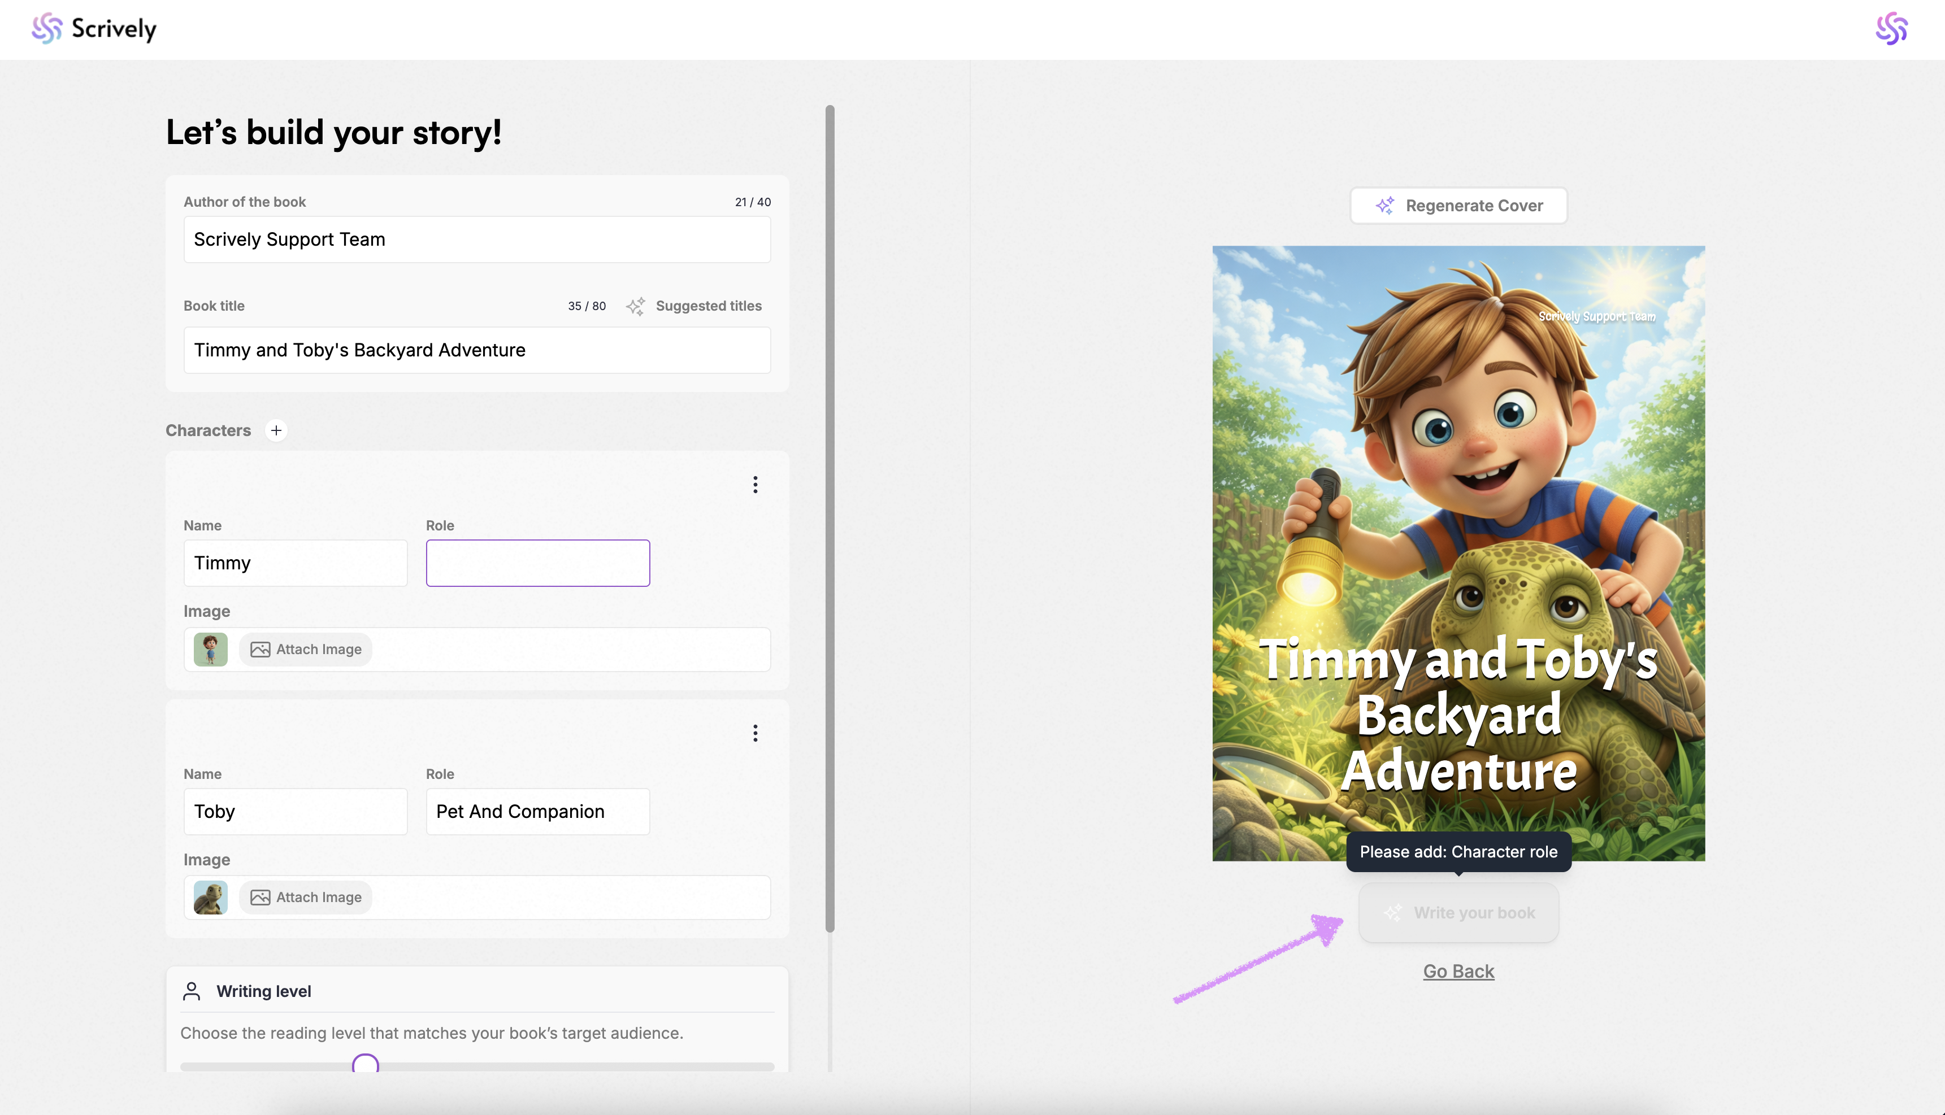Click Toby's turtle image thumbnail
The height and width of the screenshot is (1115, 1945).
coord(211,898)
